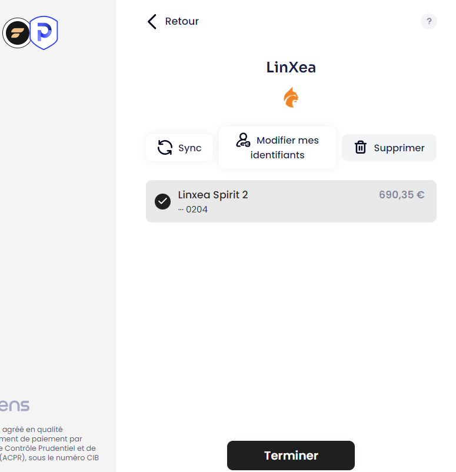
Task: Click the LinXea heading title
Action: [291, 67]
